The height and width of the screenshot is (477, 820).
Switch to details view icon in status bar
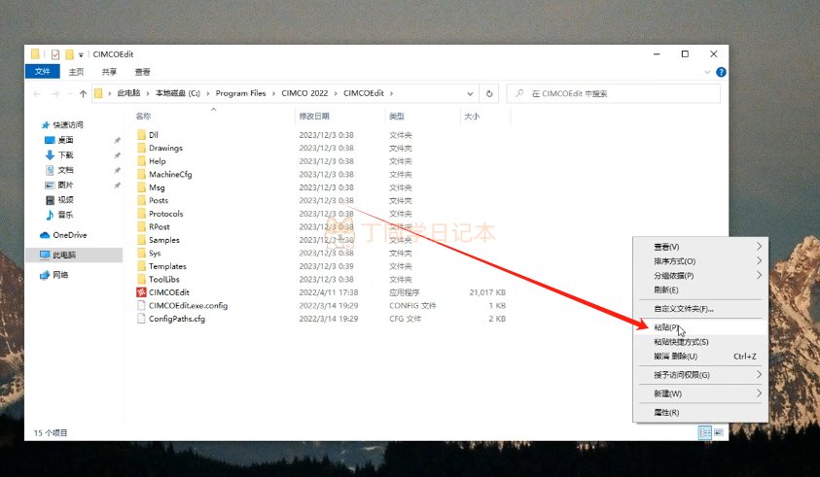coord(705,432)
